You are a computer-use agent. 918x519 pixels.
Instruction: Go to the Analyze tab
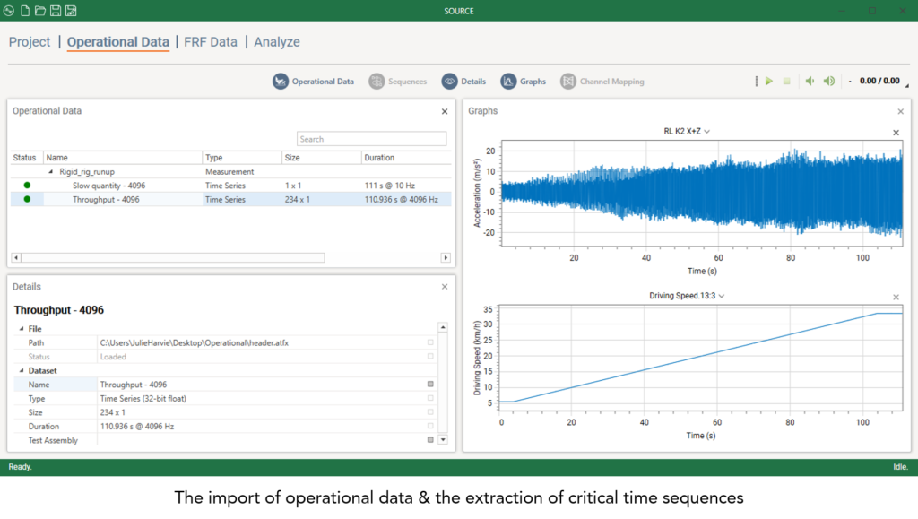pyautogui.click(x=277, y=42)
